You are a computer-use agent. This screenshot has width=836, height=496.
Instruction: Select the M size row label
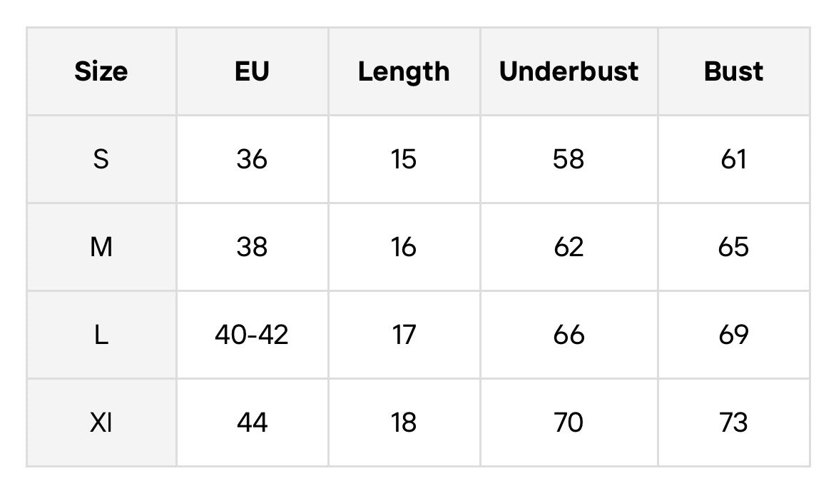(x=101, y=247)
